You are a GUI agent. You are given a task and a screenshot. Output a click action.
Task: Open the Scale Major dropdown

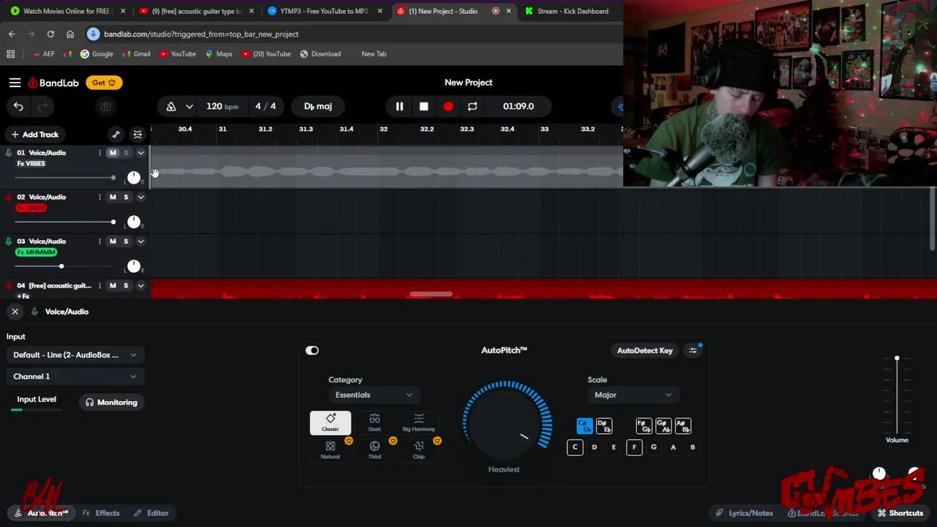coord(633,395)
